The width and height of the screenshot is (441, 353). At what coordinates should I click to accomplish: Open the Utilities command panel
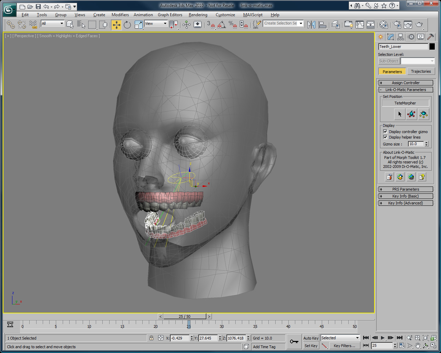pyautogui.click(x=430, y=37)
